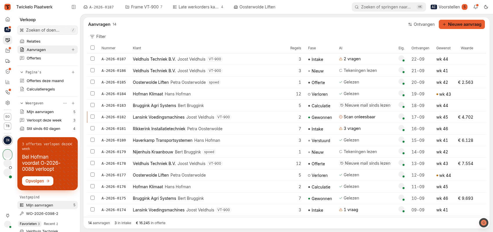The width and height of the screenshot is (493, 232).
Task: Open settings gear in the left rail
Action: (8, 103)
